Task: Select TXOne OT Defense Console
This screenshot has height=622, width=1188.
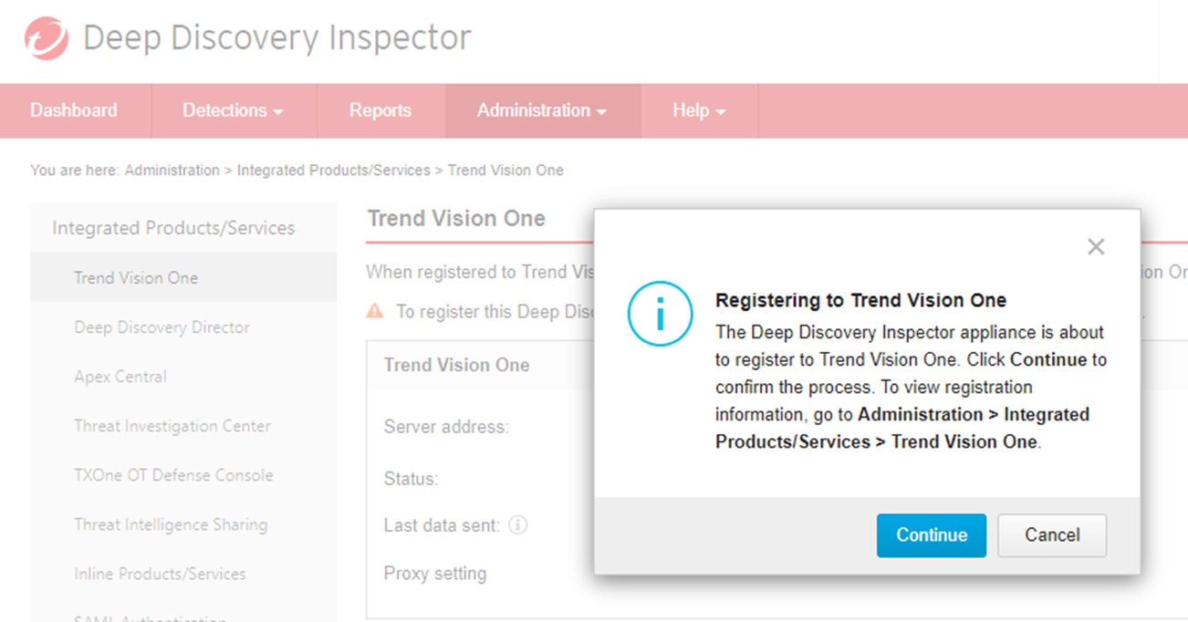Action: point(173,475)
